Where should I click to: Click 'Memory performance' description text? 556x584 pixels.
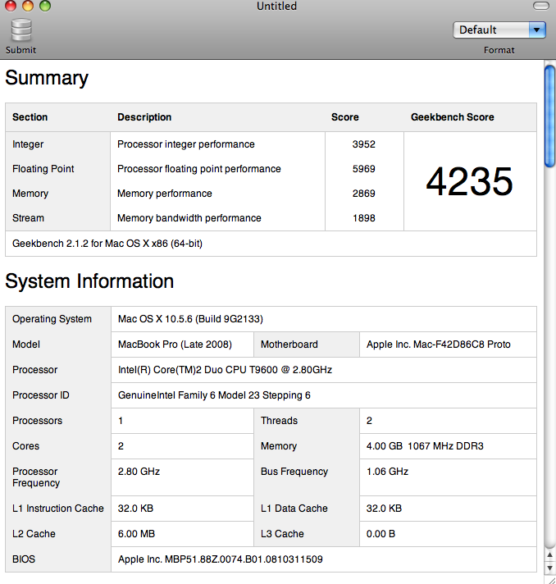165,194
